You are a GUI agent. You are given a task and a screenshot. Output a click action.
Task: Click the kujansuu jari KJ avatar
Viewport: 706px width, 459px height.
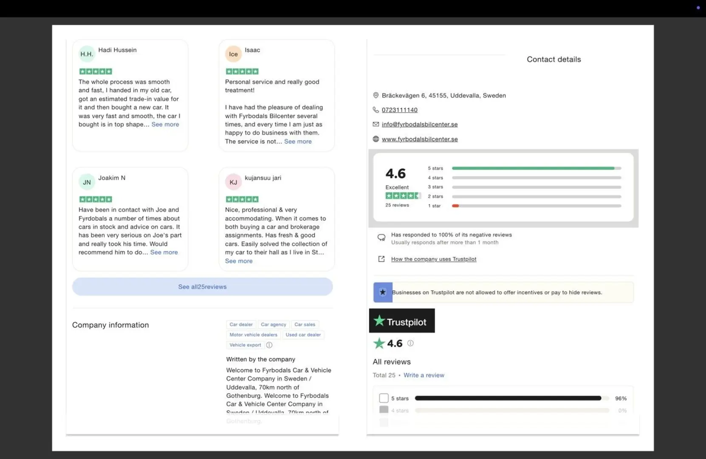click(x=233, y=182)
